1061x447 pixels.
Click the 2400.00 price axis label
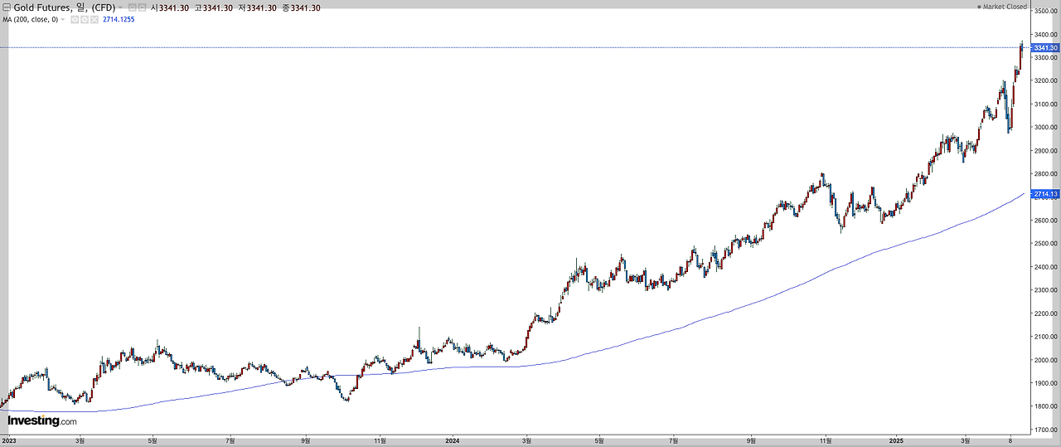coord(1046,267)
